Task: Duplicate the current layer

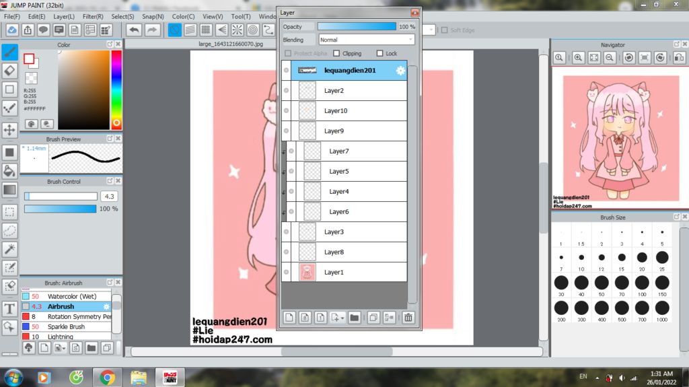Action: pos(373,318)
